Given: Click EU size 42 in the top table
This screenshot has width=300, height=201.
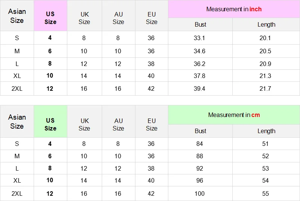Looking at the screenshot, I should [151, 88].
